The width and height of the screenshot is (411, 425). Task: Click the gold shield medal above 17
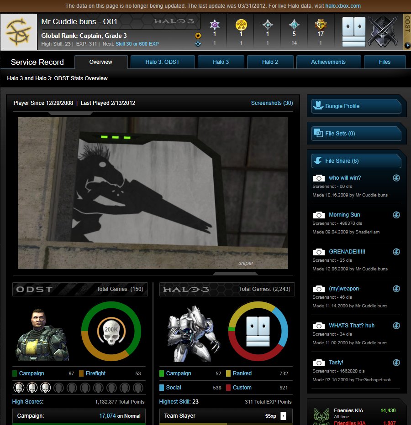321,25
